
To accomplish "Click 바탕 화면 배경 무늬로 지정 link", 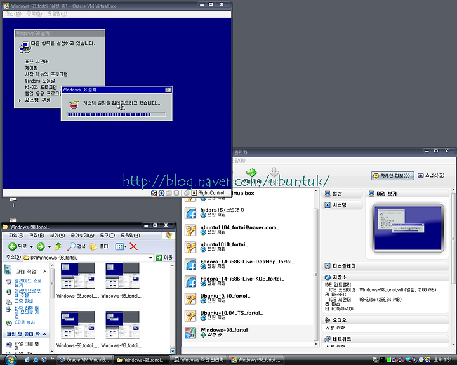I will tap(27, 312).
